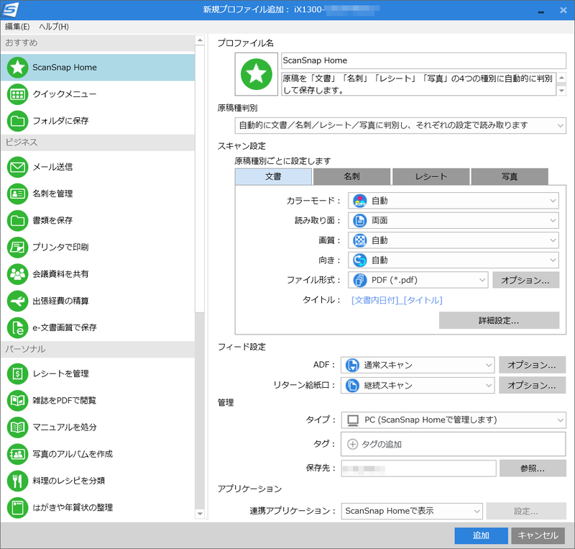
Task: Click the profile list scrollbar up arrow
Action: coord(200,40)
